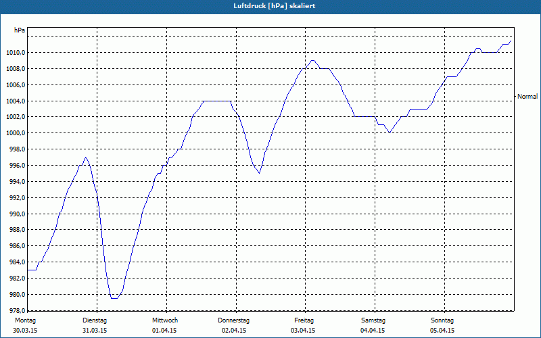Image resolution: width=541 pixels, height=338 pixels.
Task: Click the 978,0 axis value
Action: (x=17, y=310)
